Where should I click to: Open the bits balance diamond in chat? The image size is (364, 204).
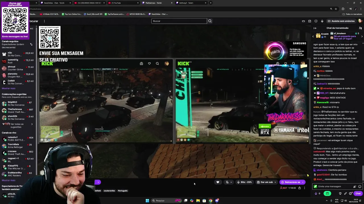tap(316, 194)
